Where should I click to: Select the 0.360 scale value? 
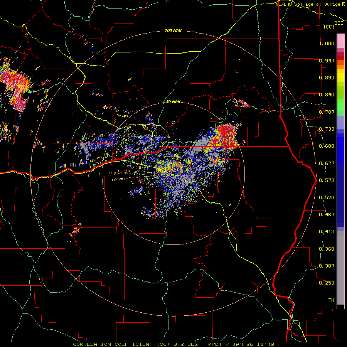327,249
